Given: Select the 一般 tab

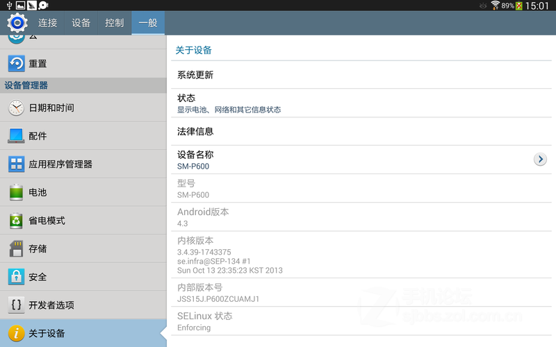Looking at the screenshot, I should (148, 23).
